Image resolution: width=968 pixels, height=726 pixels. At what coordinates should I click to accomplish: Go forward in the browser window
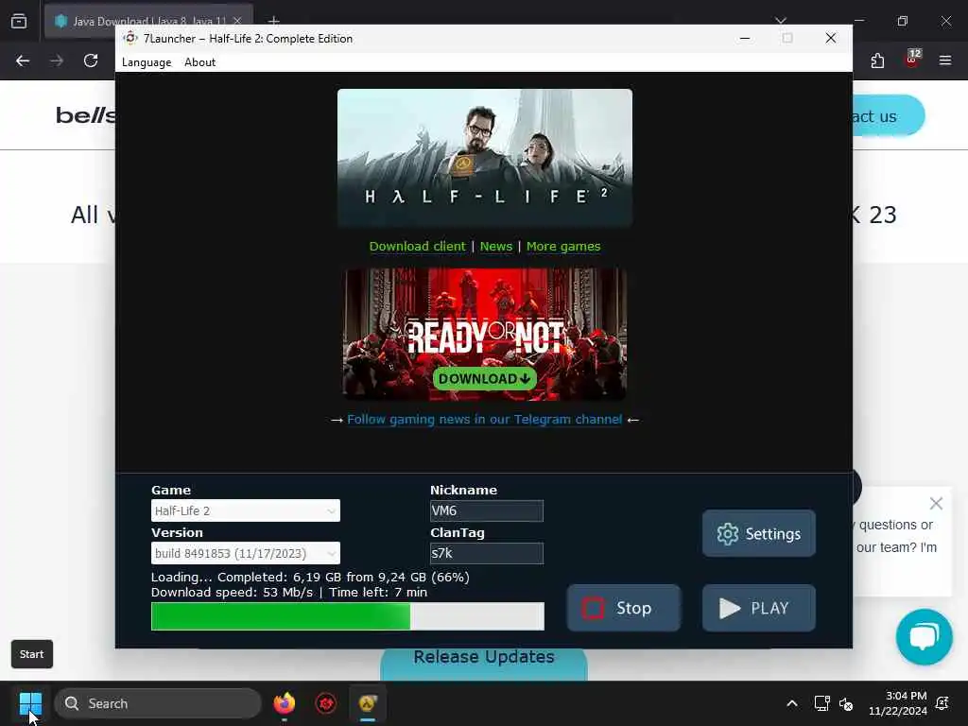[57, 60]
